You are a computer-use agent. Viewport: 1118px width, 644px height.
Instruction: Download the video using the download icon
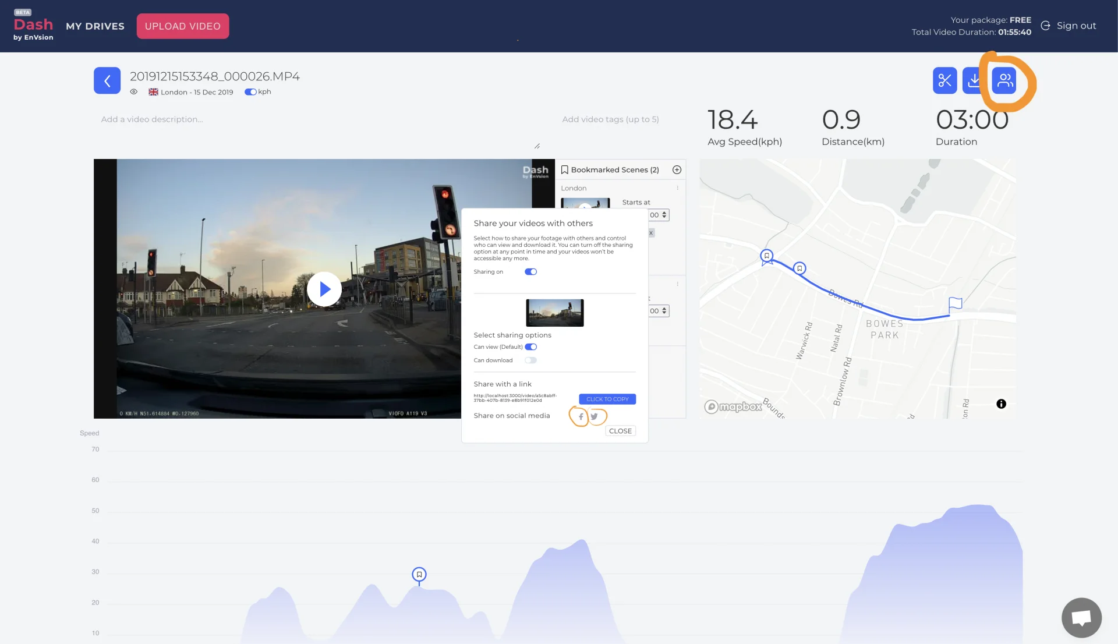point(974,80)
